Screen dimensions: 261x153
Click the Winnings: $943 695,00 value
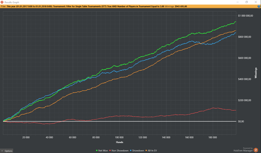tap(176, 6)
